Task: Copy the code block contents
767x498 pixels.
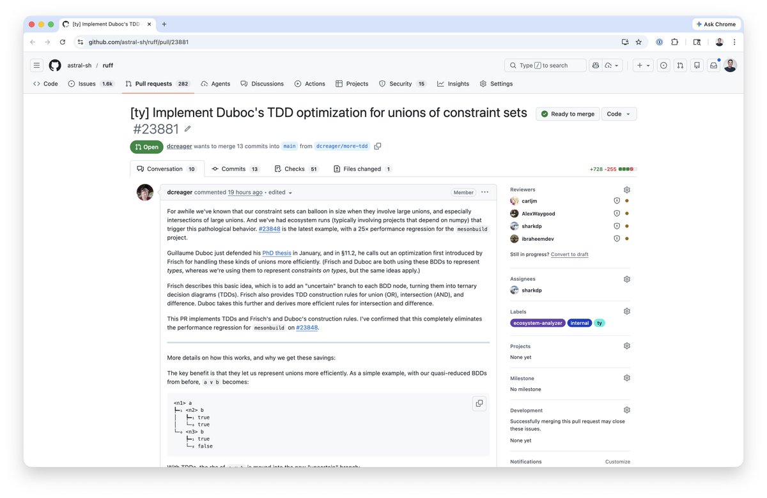Action: [x=479, y=404]
